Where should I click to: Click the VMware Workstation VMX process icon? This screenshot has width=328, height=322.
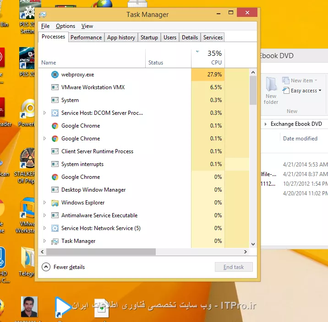[55, 87]
